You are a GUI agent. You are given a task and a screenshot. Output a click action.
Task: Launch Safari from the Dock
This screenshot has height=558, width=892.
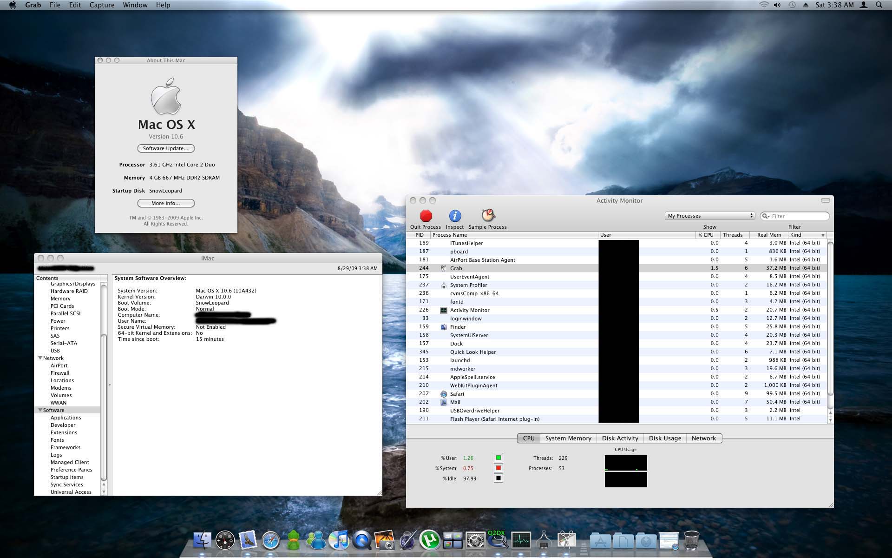pyautogui.click(x=271, y=541)
